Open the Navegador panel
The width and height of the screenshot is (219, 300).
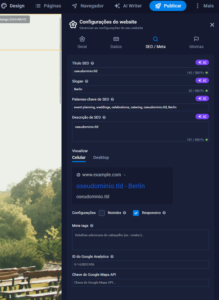click(88, 6)
